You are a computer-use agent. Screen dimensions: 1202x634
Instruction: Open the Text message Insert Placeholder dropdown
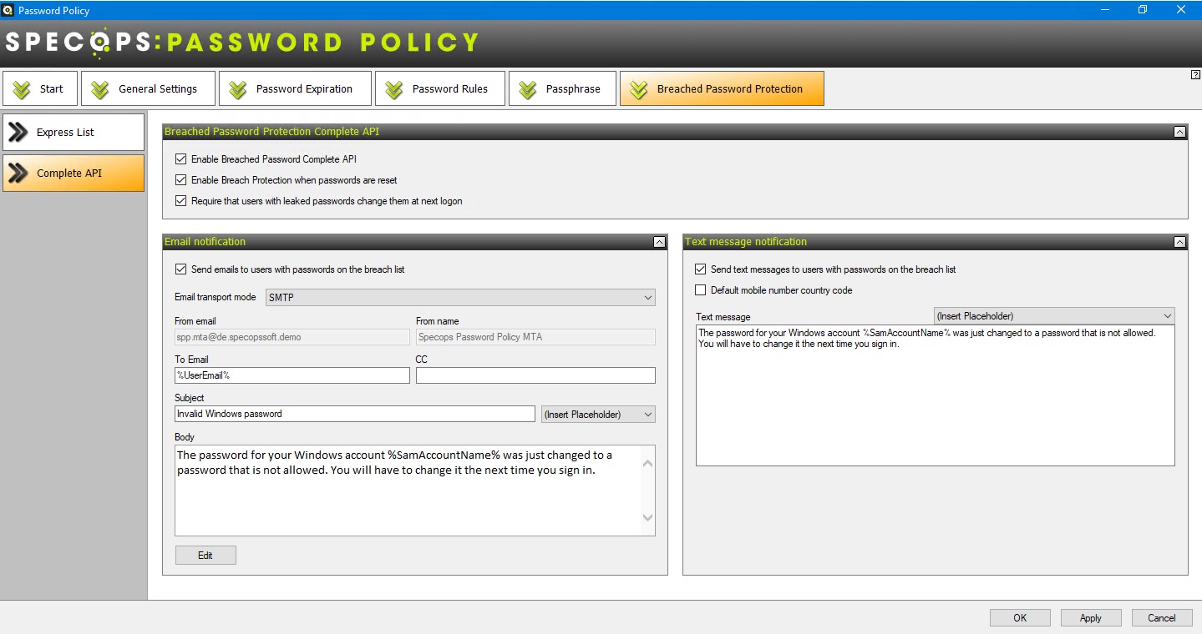[x=1054, y=316]
